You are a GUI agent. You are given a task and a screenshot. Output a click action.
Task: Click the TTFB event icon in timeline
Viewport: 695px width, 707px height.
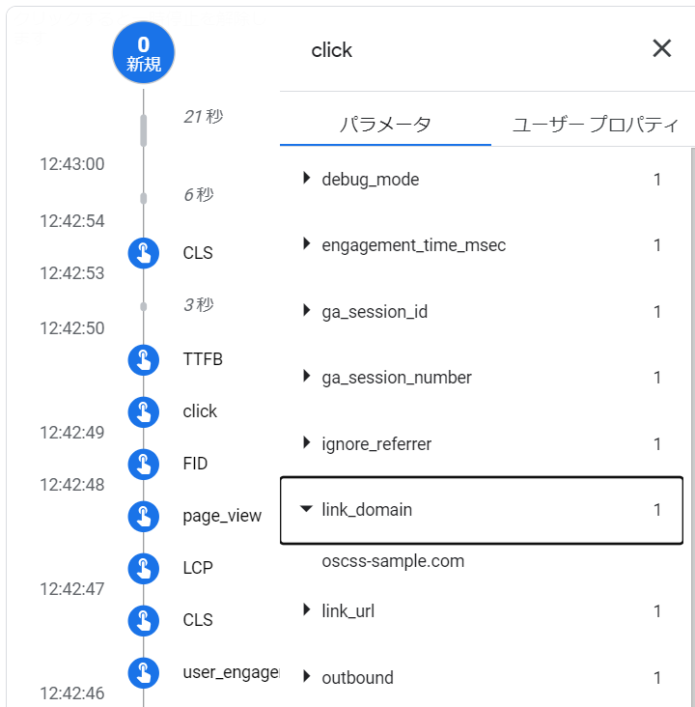[143, 359]
